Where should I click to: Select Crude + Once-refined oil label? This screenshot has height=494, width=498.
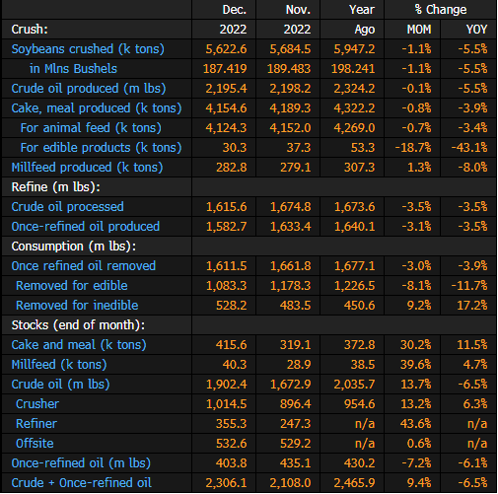pos(82,483)
